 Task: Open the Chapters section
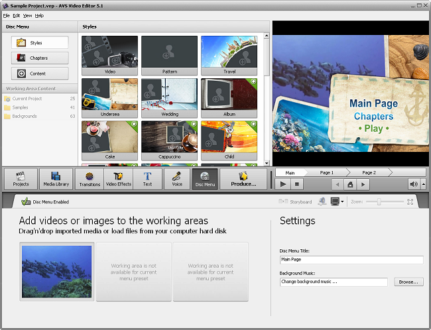click(40, 58)
